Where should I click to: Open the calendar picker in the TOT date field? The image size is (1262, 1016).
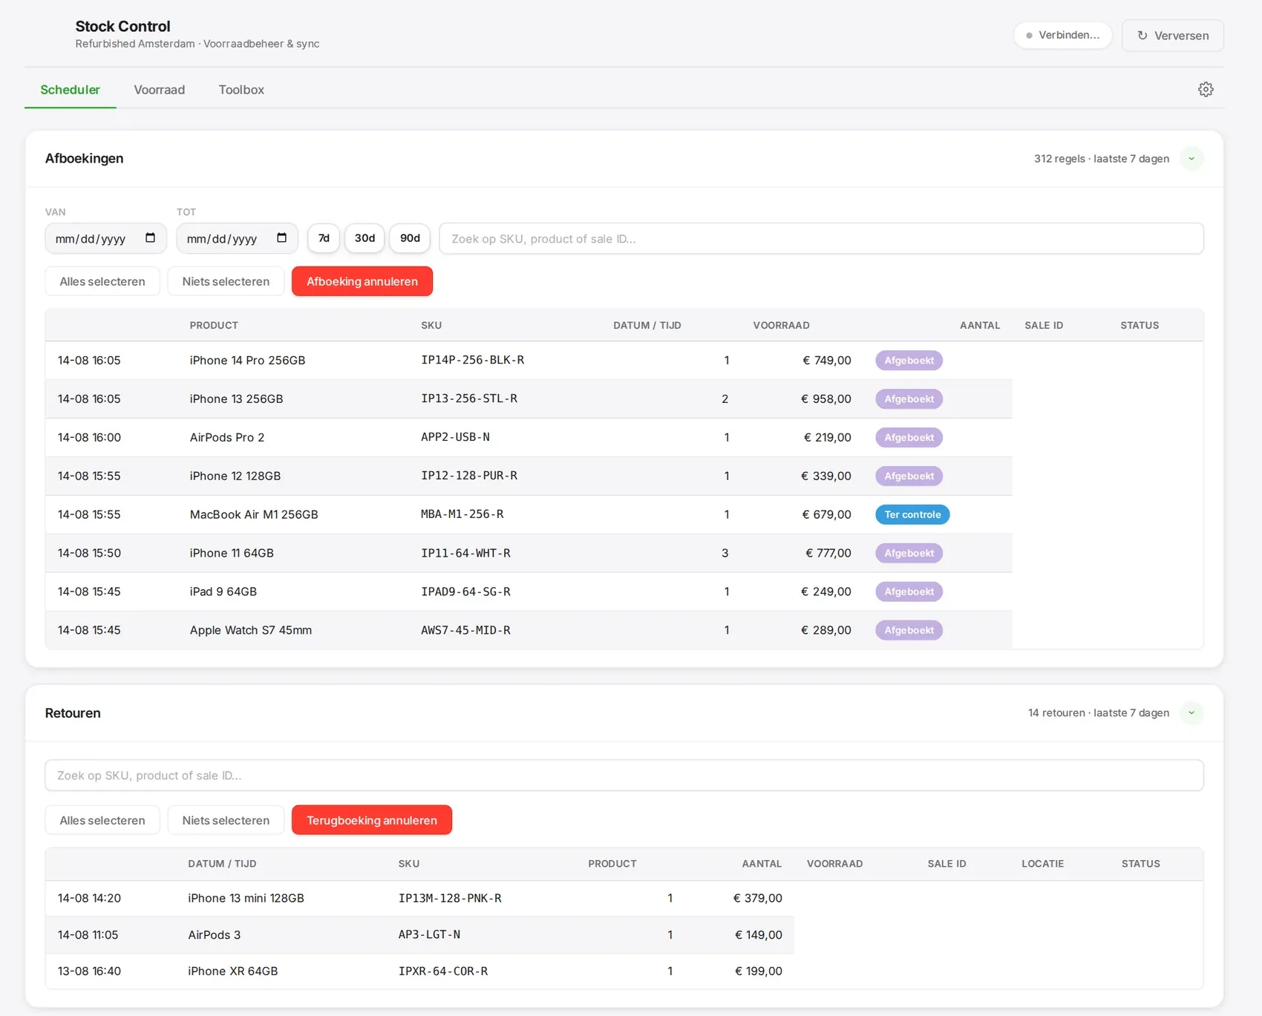tap(281, 238)
